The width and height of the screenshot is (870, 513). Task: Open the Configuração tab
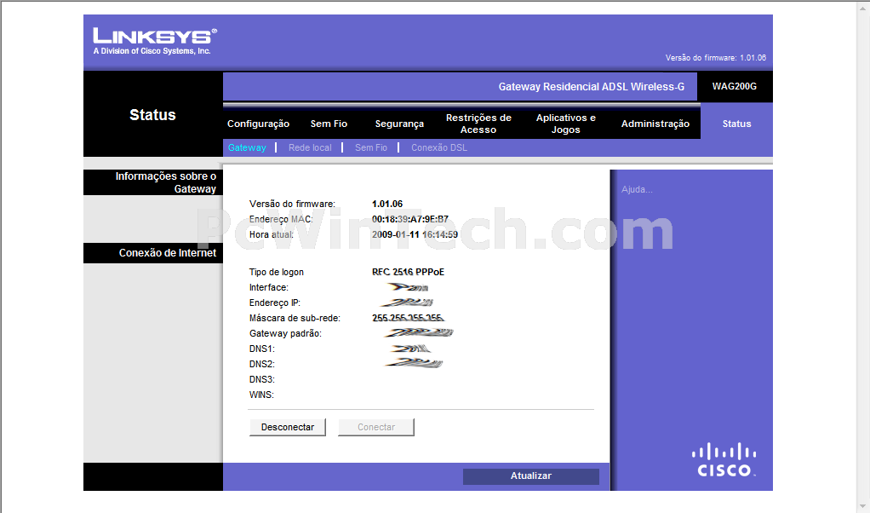tap(258, 124)
